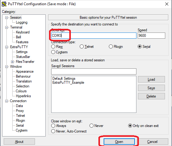This screenshot has width=172, height=146.
Task: Click the Speed input field
Action: tap(151, 36)
